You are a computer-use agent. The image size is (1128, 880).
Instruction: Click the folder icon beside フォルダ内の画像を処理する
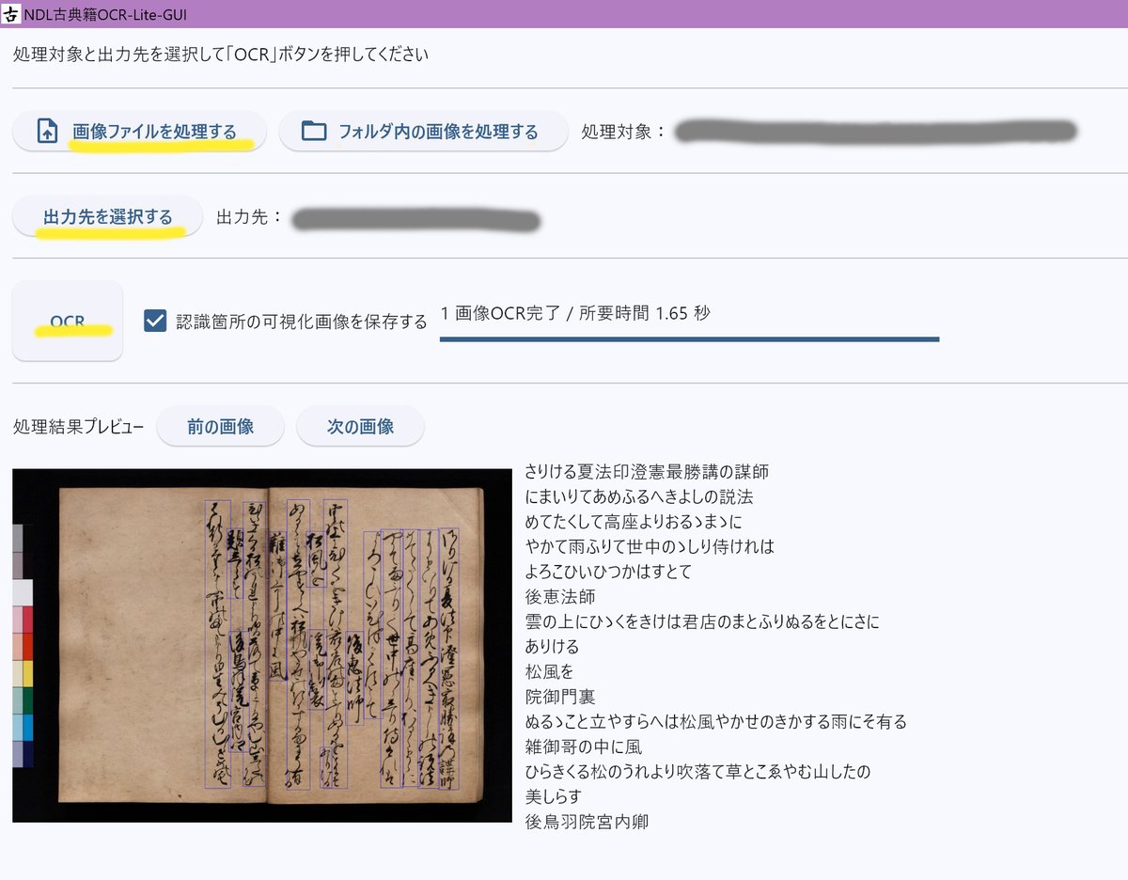pos(314,131)
